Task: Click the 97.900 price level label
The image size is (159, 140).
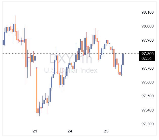Action: click(x=148, y=40)
